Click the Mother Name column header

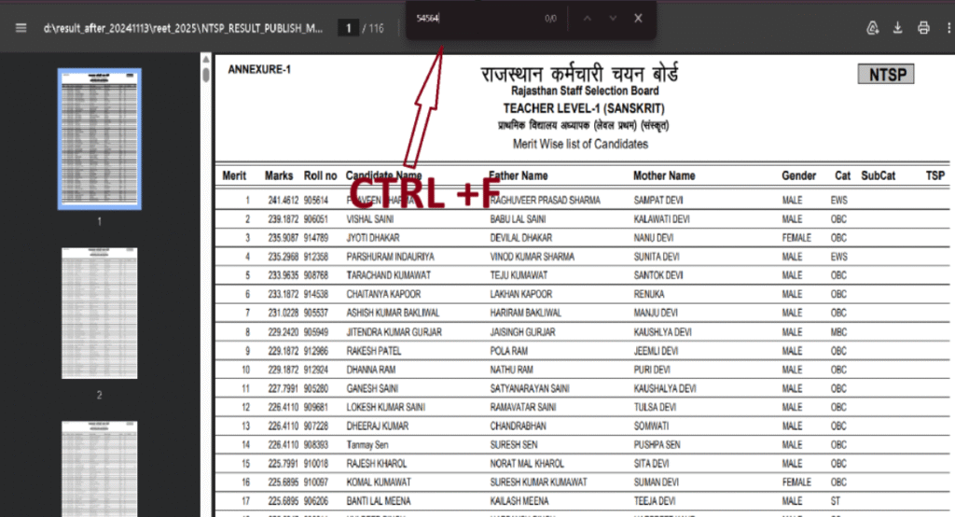(664, 175)
